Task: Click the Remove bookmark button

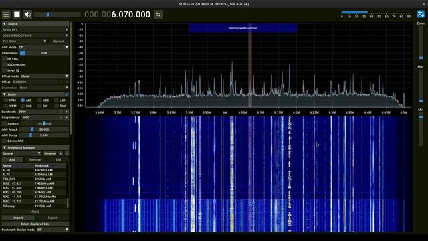Action: click(35, 159)
